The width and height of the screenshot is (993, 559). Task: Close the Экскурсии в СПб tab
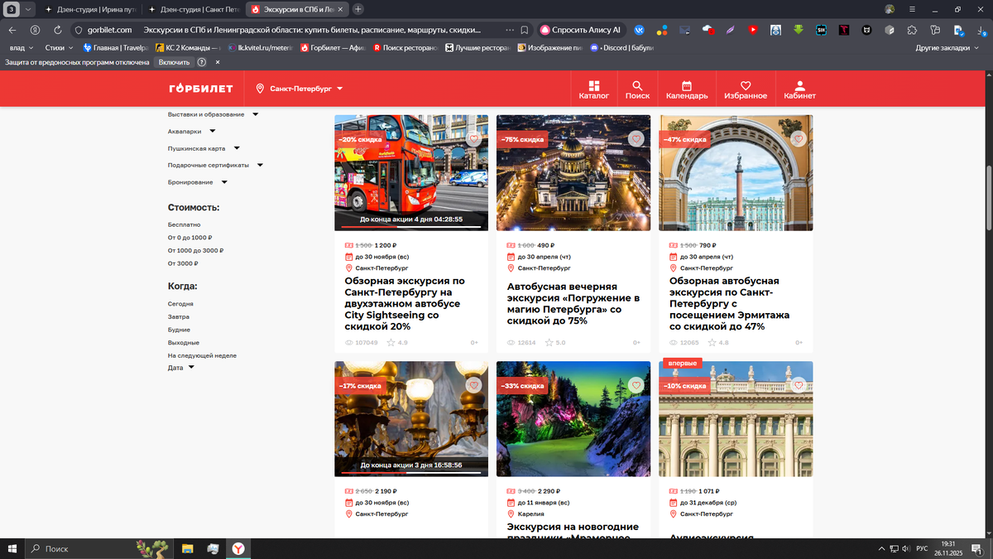coord(339,9)
